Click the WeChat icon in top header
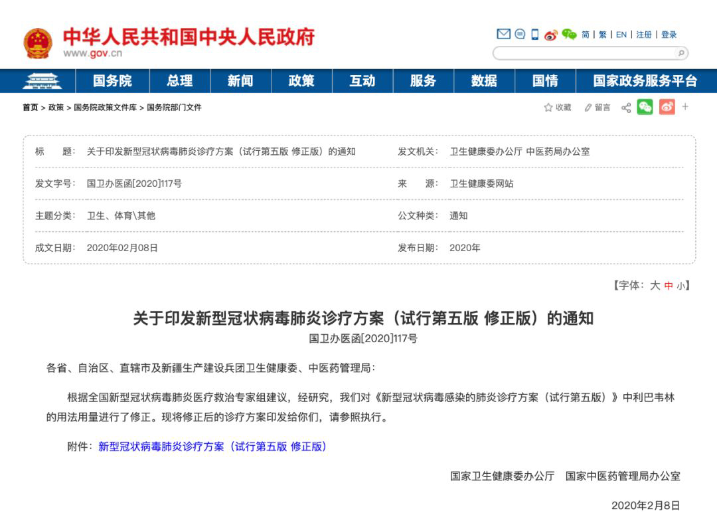This screenshot has width=717, height=513. coord(569,35)
